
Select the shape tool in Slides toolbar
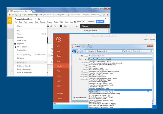pyautogui.click(x=51, y=26)
